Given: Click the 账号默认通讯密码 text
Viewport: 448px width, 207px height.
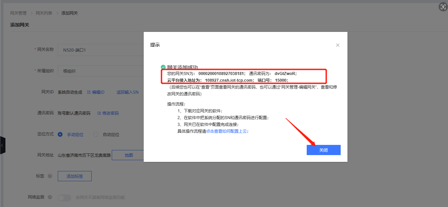Looking at the screenshot, I should (74, 113).
